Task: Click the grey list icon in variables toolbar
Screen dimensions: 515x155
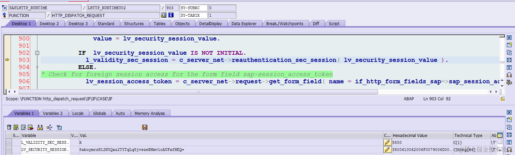Action: [23, 127]
